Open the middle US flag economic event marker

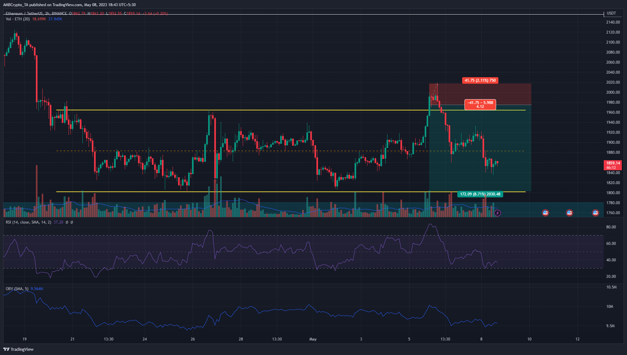tap(569, 213)
